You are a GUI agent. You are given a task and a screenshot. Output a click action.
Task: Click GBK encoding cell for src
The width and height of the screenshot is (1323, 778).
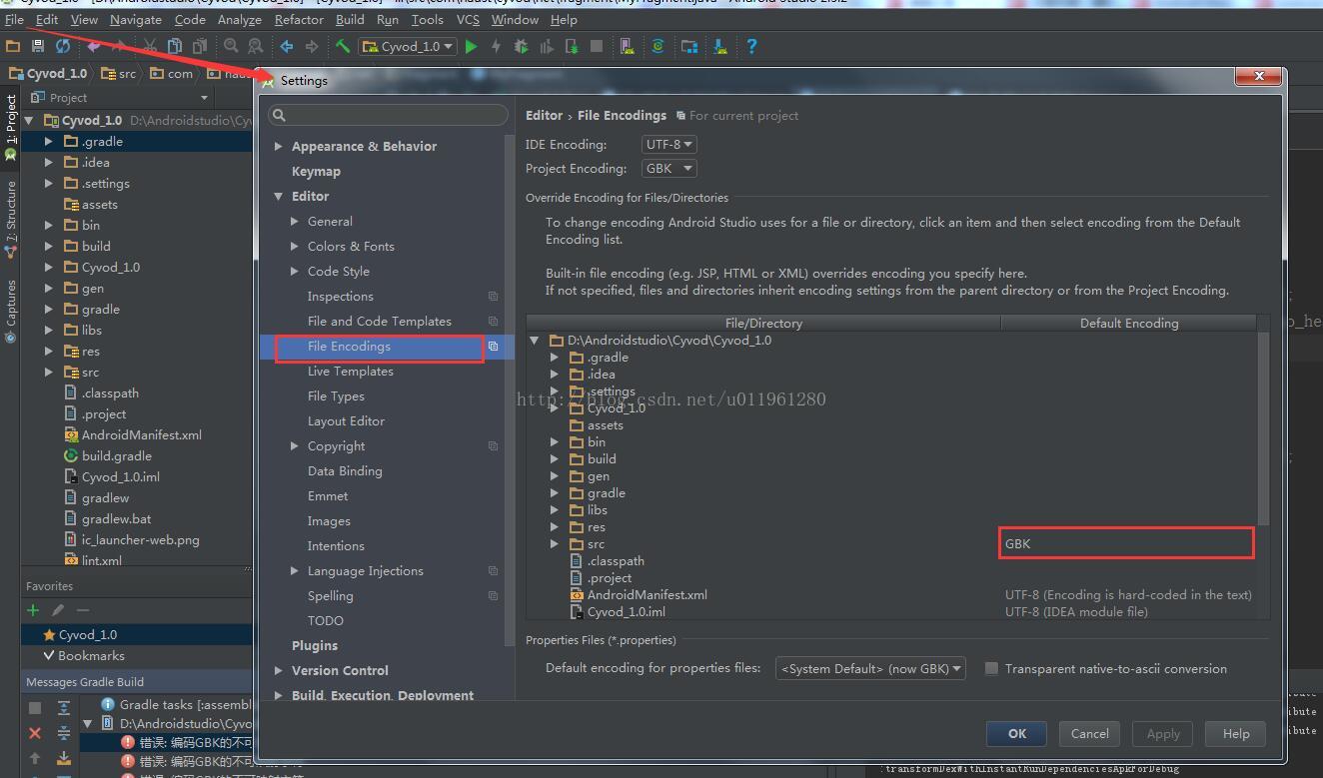pyautogui.click(x=1126, y=543)
